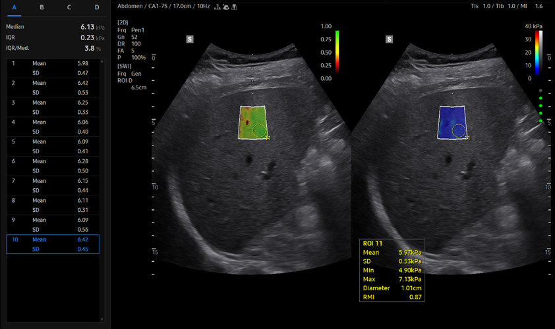The width and height of the screenshot is (555, 329).
Task: Select tab D in measurement panel
Action: pos(97,7)
